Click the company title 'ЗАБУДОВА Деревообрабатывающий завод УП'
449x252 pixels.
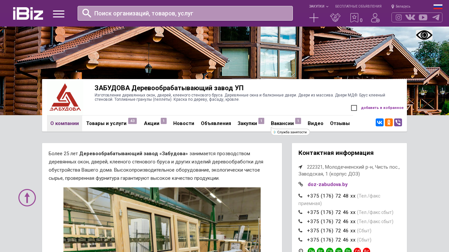169,88
